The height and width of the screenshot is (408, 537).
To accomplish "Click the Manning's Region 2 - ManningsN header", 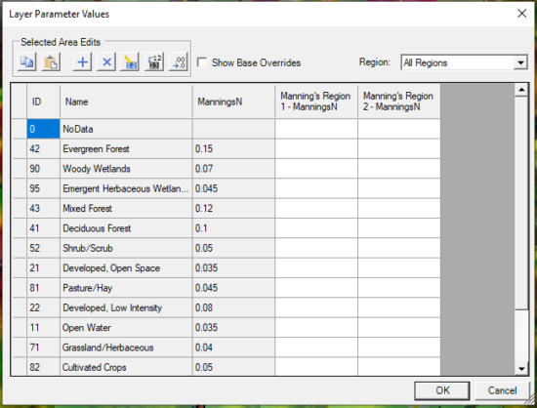I will click(x=399, y=102).
